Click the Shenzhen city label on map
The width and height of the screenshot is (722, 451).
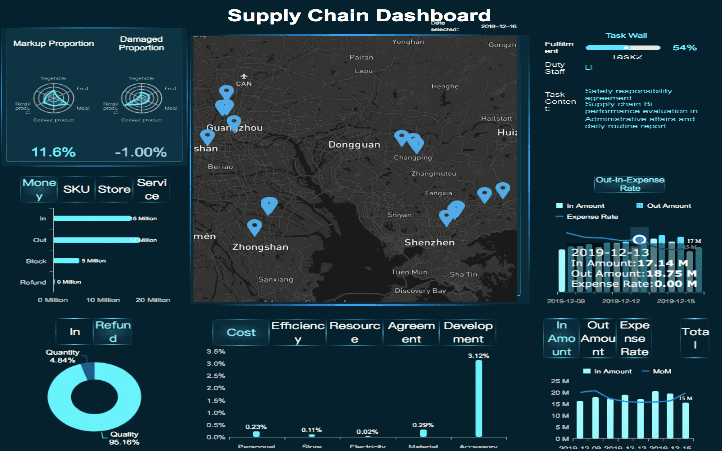[430, 242]
